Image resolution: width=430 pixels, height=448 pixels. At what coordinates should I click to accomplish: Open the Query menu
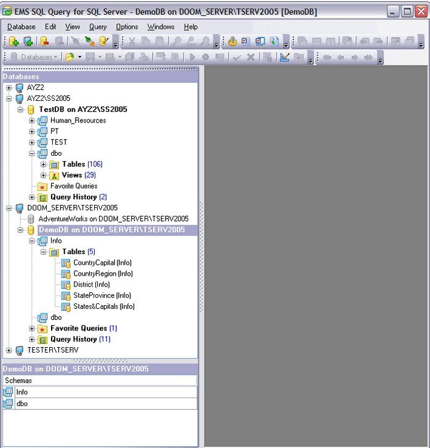[x=98, y=27]
